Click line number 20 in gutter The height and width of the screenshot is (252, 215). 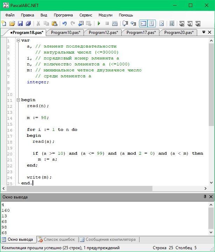[x=10, y=154]
